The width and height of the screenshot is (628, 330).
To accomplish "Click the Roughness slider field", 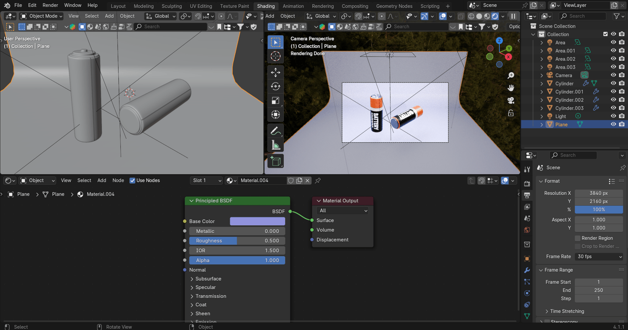I will (x=237, y=241).
